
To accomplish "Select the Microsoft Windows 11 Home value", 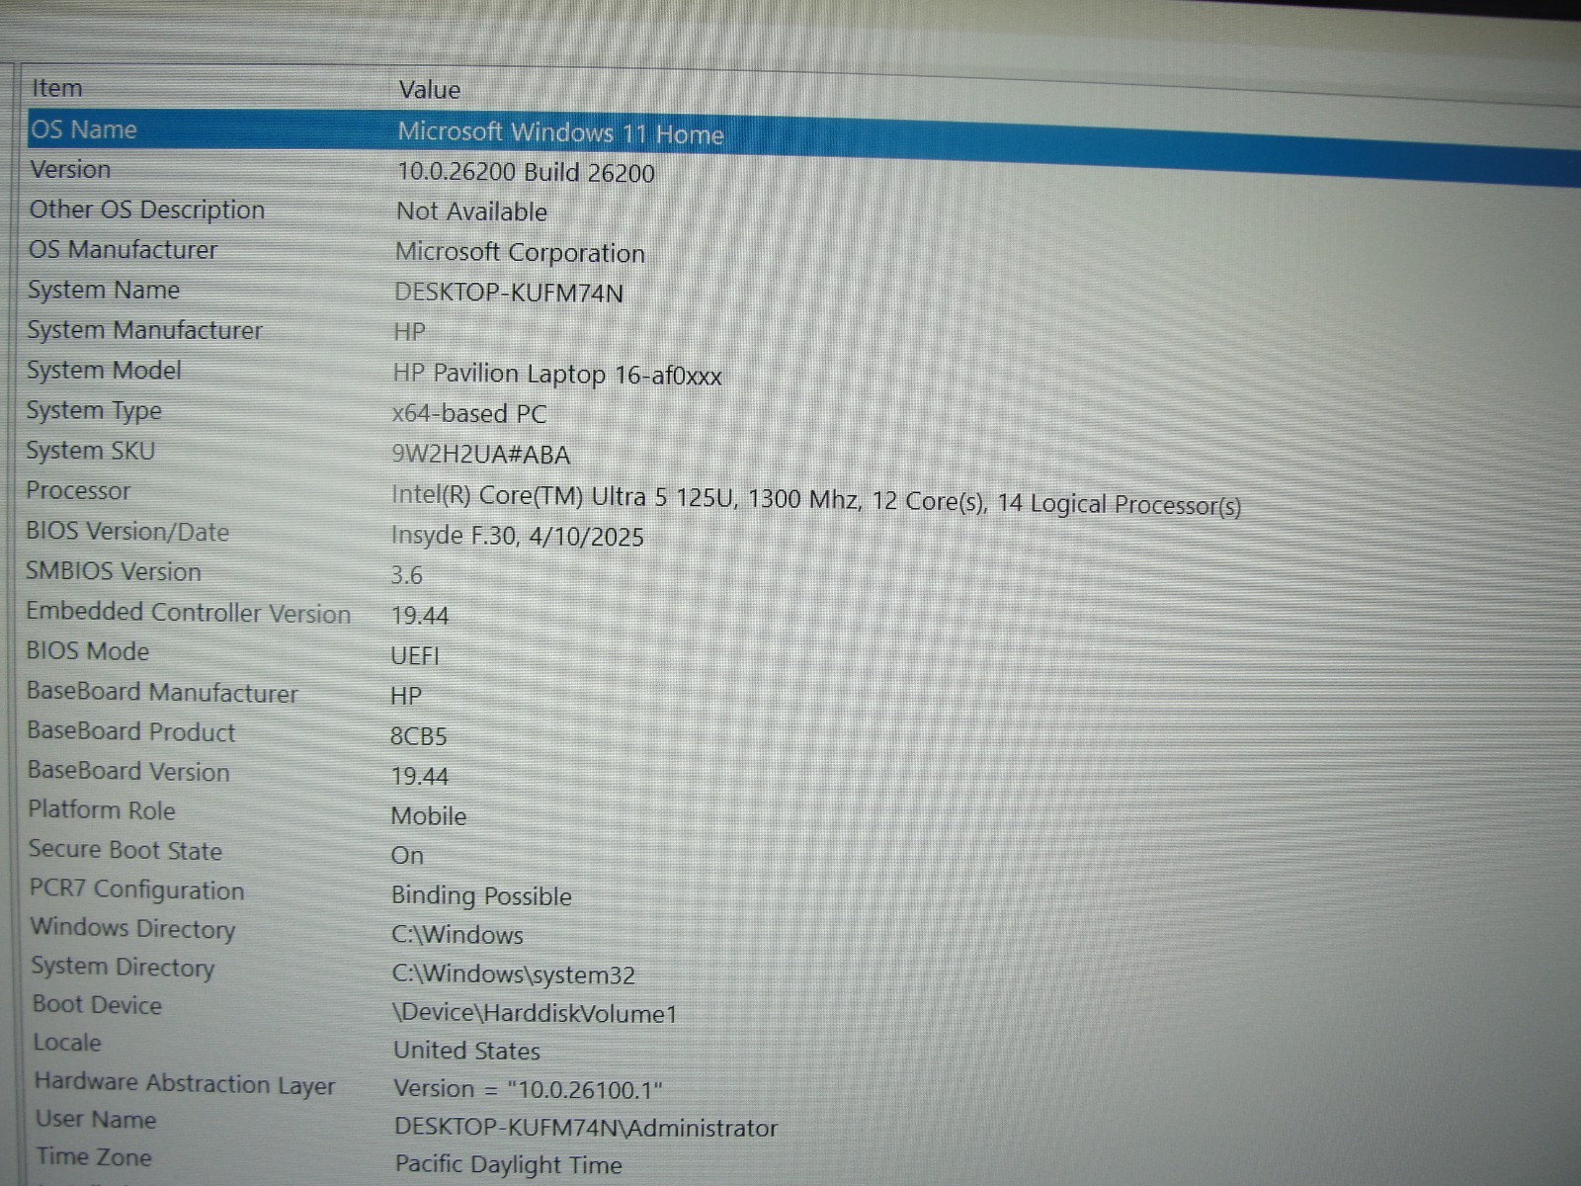I will tap(560, 133).
